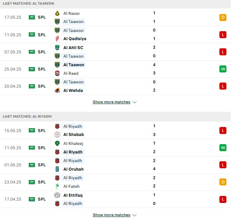Expand more matches under Al Taawon section
Screen dimensions: 233x224
click(111, 102)
